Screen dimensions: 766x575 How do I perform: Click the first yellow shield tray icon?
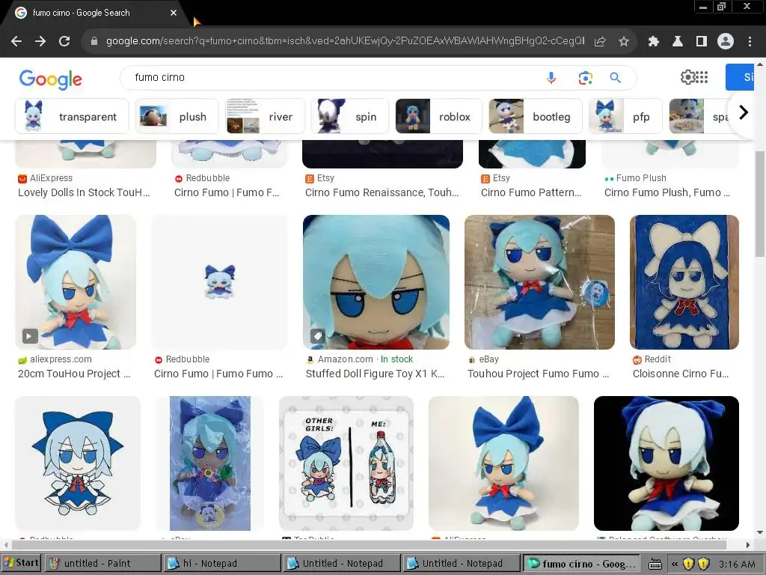point(688,564)
